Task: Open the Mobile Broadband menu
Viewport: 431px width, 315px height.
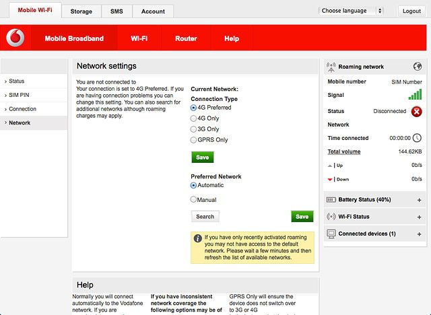Action: 74,38
